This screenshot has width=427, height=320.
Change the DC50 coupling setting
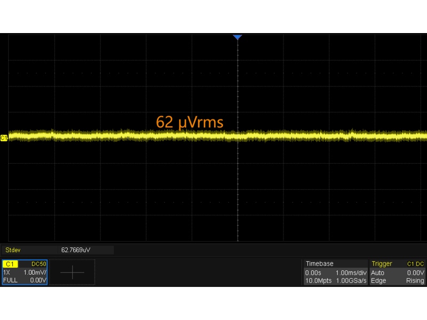pyautogui.click(x=39, y=264)
